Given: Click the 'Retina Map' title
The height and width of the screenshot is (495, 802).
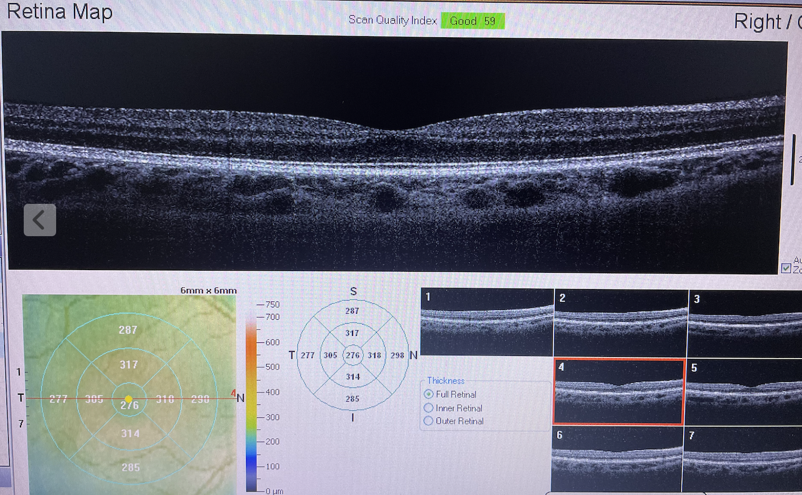Looking at the screenshot, I should [x=59, y=11].
